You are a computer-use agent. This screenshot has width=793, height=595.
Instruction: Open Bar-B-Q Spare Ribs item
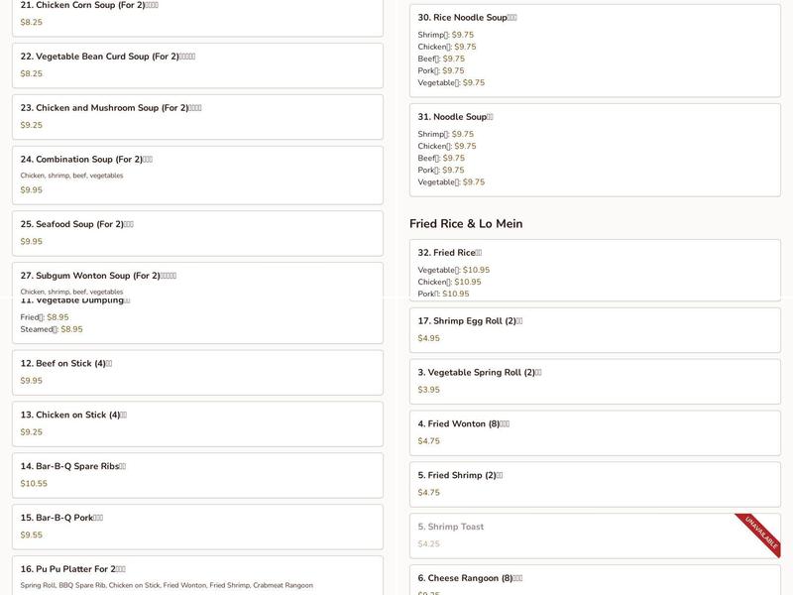[x=197, y=476]
